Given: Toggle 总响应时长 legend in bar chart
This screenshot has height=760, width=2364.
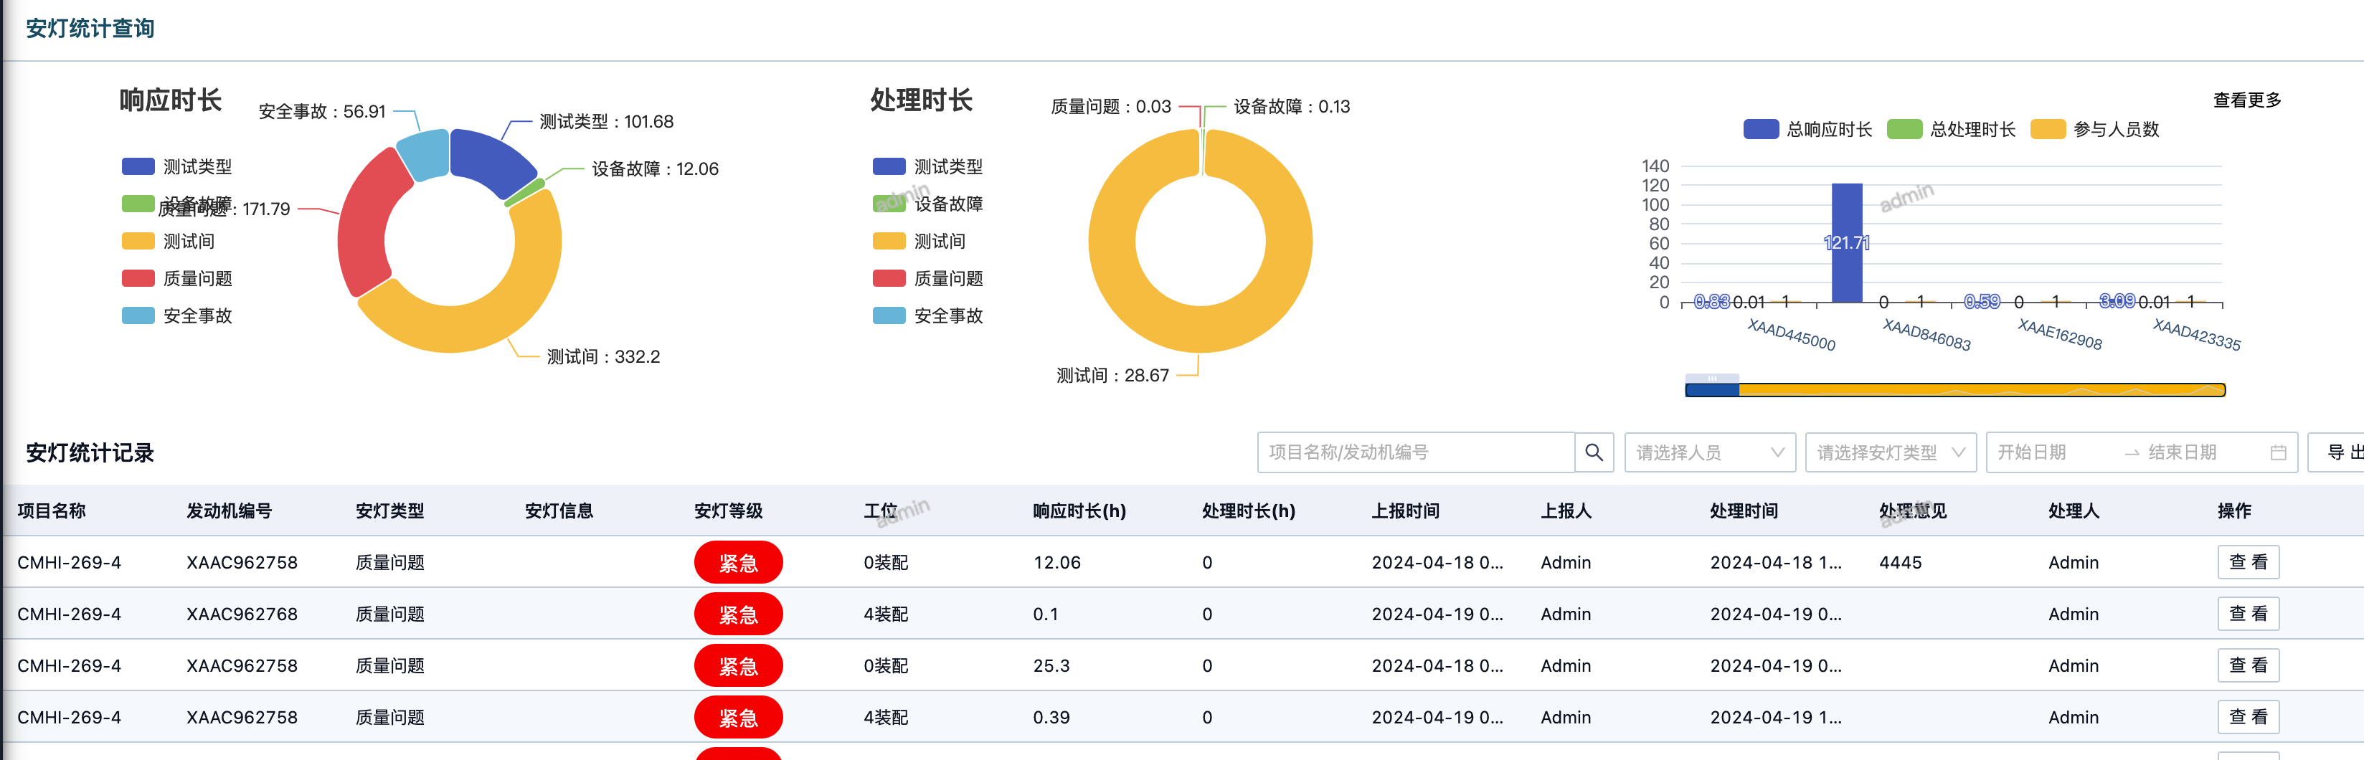Looking at the screenshot, I should [x=1807, y=130].
